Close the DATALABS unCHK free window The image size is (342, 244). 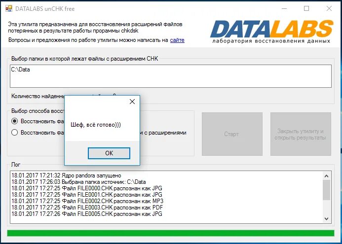point(329,9)
